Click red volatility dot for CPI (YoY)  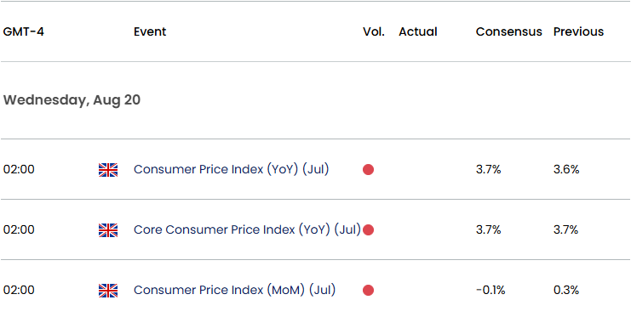(368, 170)
